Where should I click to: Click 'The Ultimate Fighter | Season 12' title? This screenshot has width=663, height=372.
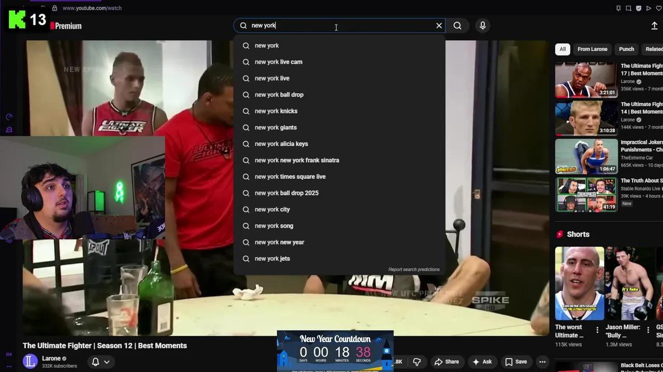click(x=105, y=346)
